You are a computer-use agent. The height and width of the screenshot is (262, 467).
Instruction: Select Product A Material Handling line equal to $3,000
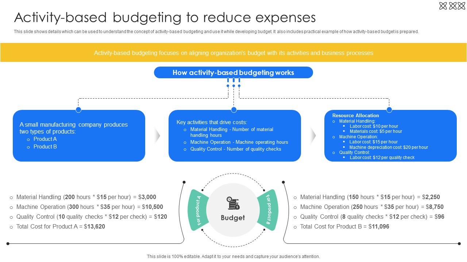click(x=86, y=197)
